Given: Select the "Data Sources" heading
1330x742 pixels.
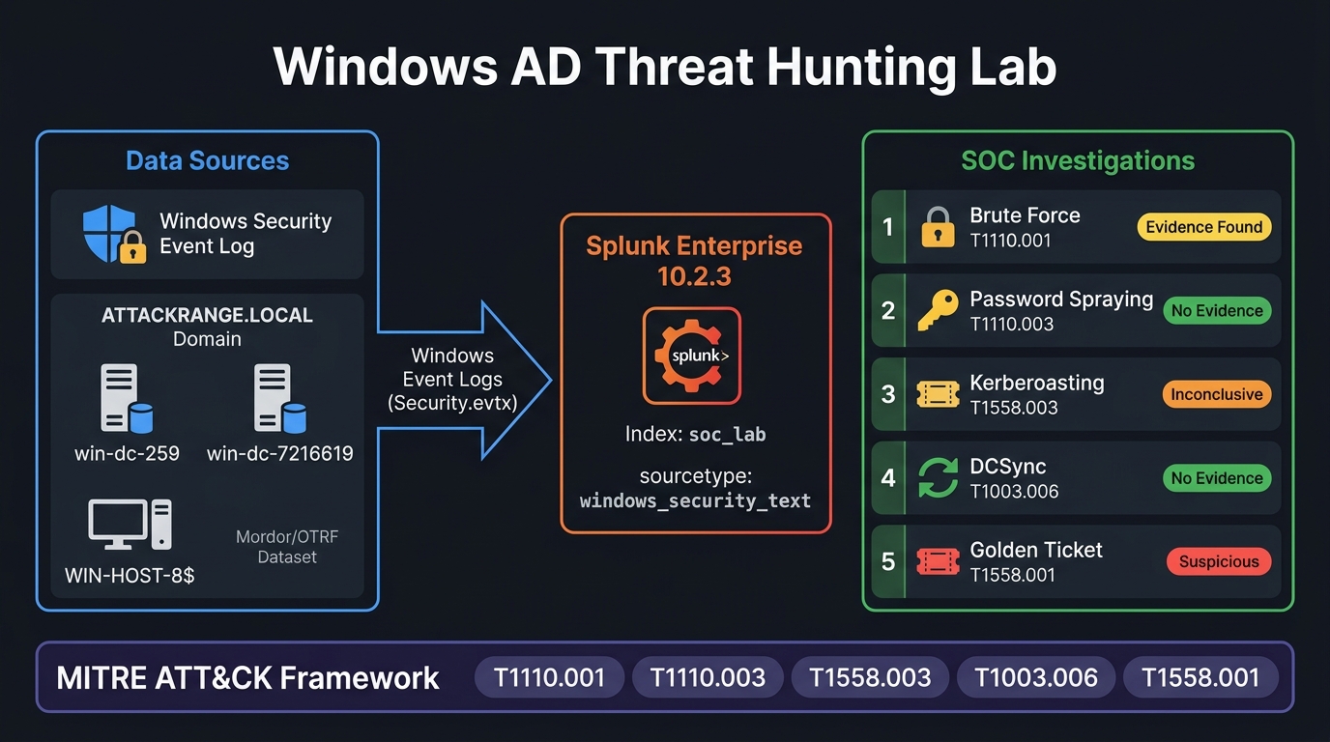Looking at the screenshot, I should coord(208,160).
